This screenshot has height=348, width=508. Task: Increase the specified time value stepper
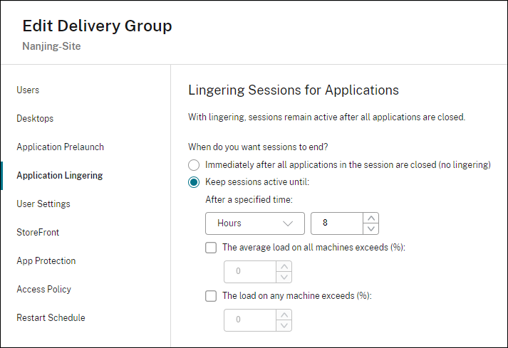point(370,218)
